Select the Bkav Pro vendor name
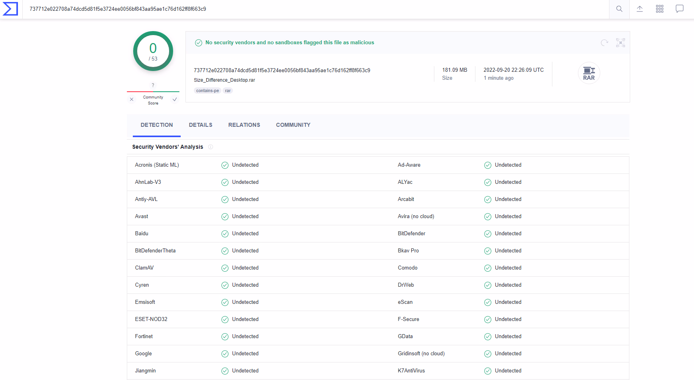 [x=408, y=251]
